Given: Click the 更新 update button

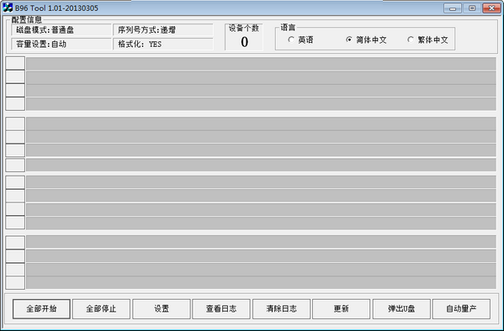Looking at the screenshot, I should point(342,309).
